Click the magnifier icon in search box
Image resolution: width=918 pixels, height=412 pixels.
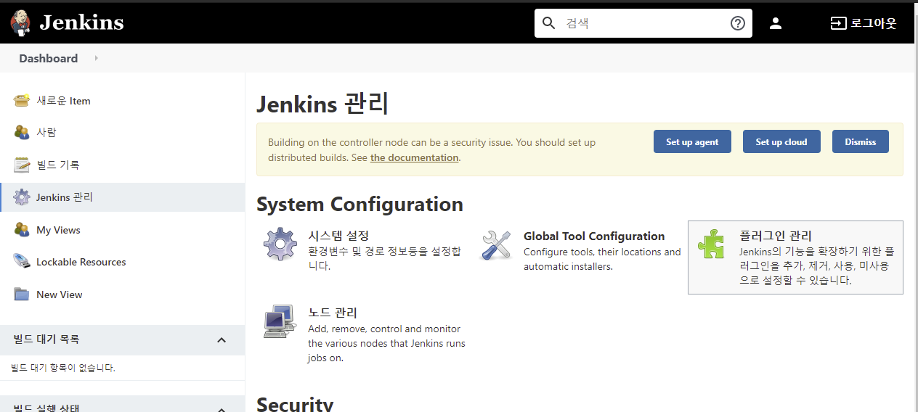point(549,23)
